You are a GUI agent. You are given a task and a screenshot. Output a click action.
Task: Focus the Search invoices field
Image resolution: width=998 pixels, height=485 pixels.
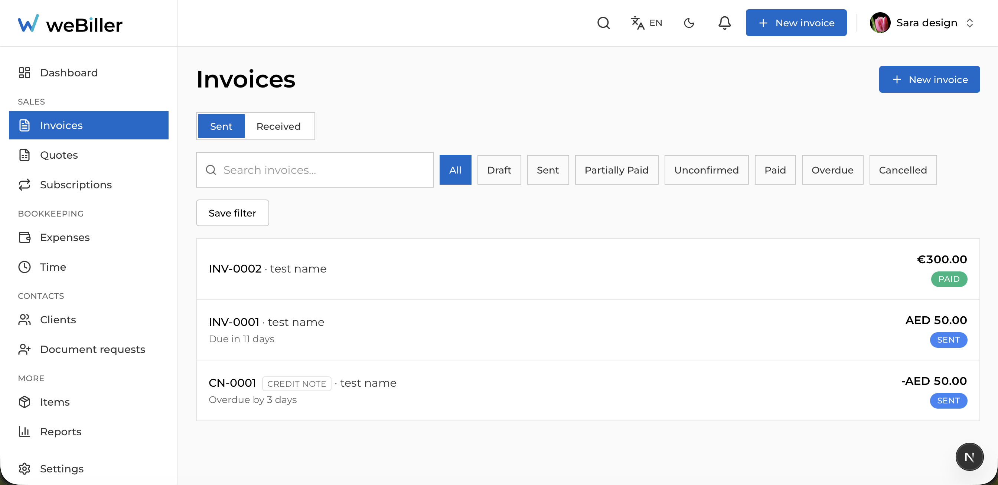coord(314,170)
